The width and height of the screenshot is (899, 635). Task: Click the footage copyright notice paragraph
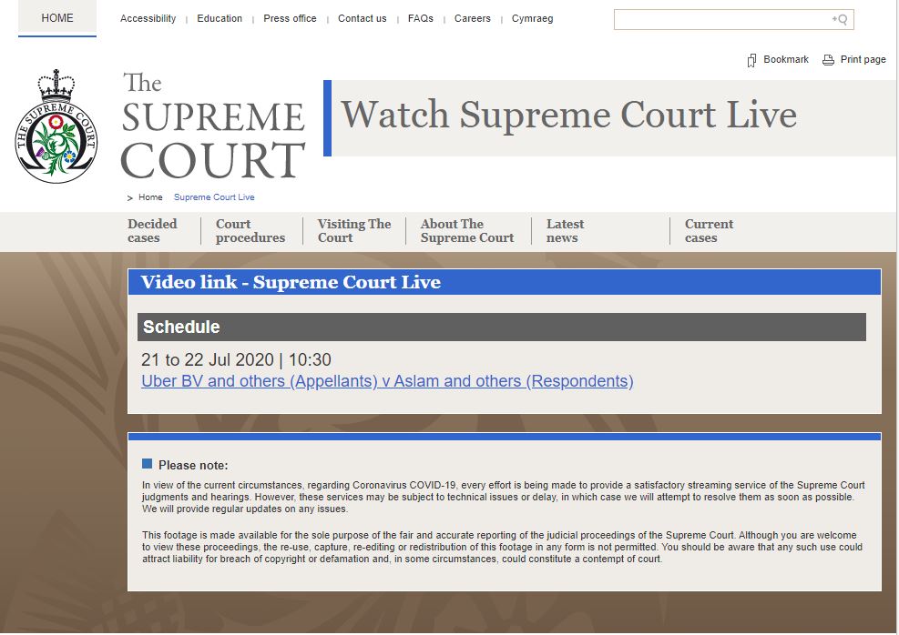502,547
